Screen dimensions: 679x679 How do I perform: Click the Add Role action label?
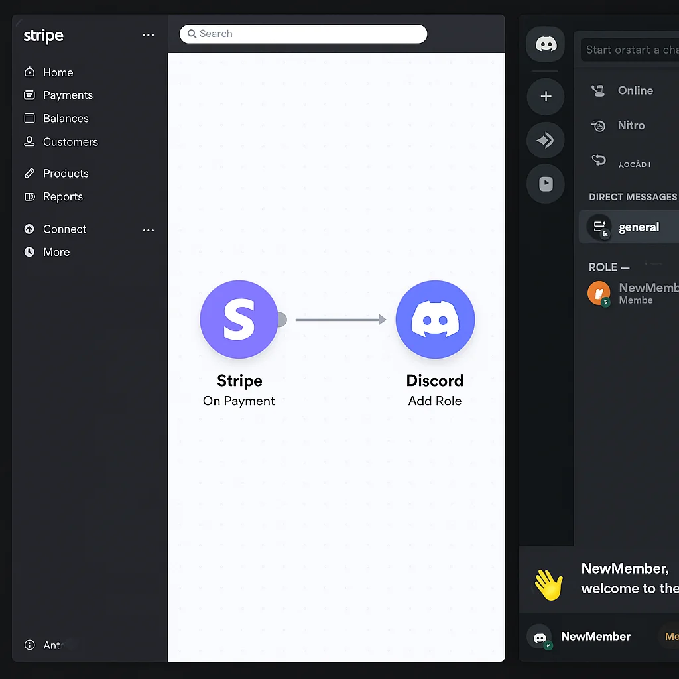pyautogui.click(x=435, y=401)
